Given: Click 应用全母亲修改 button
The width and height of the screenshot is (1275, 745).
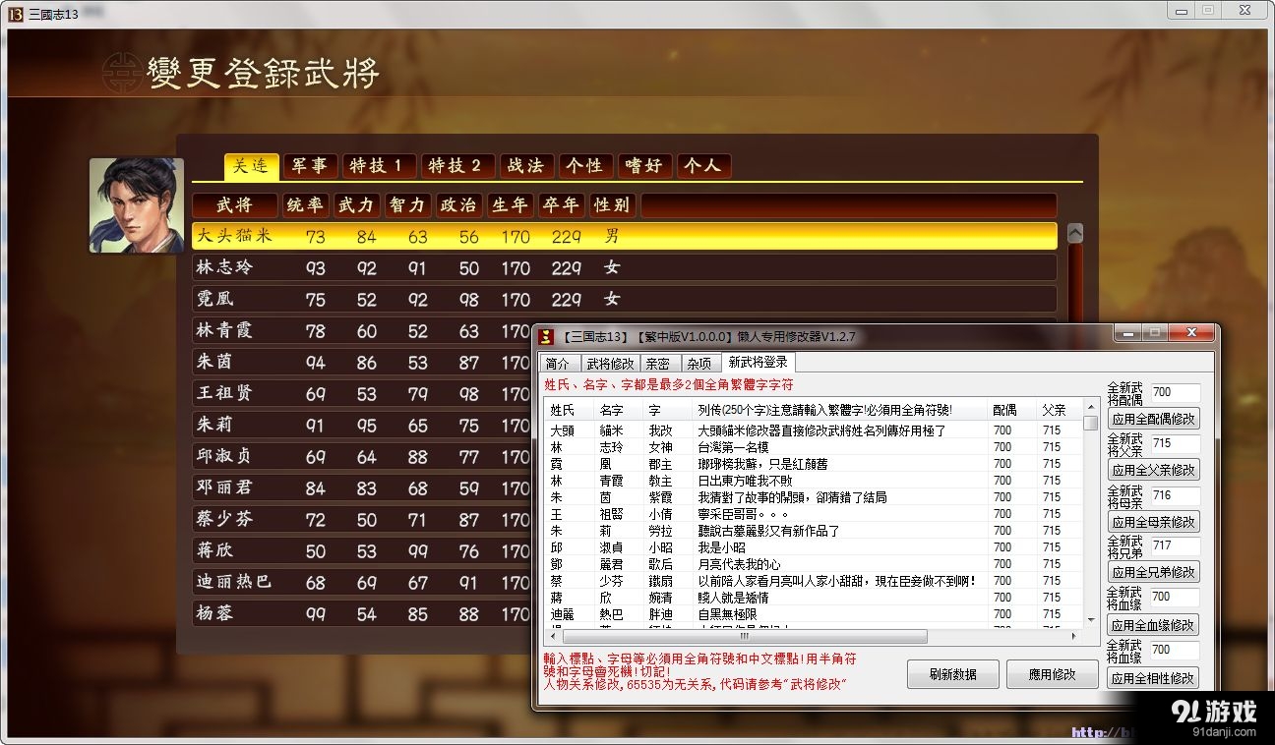Looking at the screenshot, I should pyautogui.click(x=1154, y=522).
